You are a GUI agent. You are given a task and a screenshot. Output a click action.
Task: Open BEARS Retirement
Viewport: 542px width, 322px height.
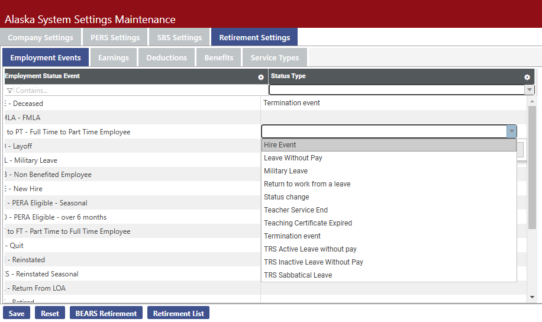click(106, 313)
